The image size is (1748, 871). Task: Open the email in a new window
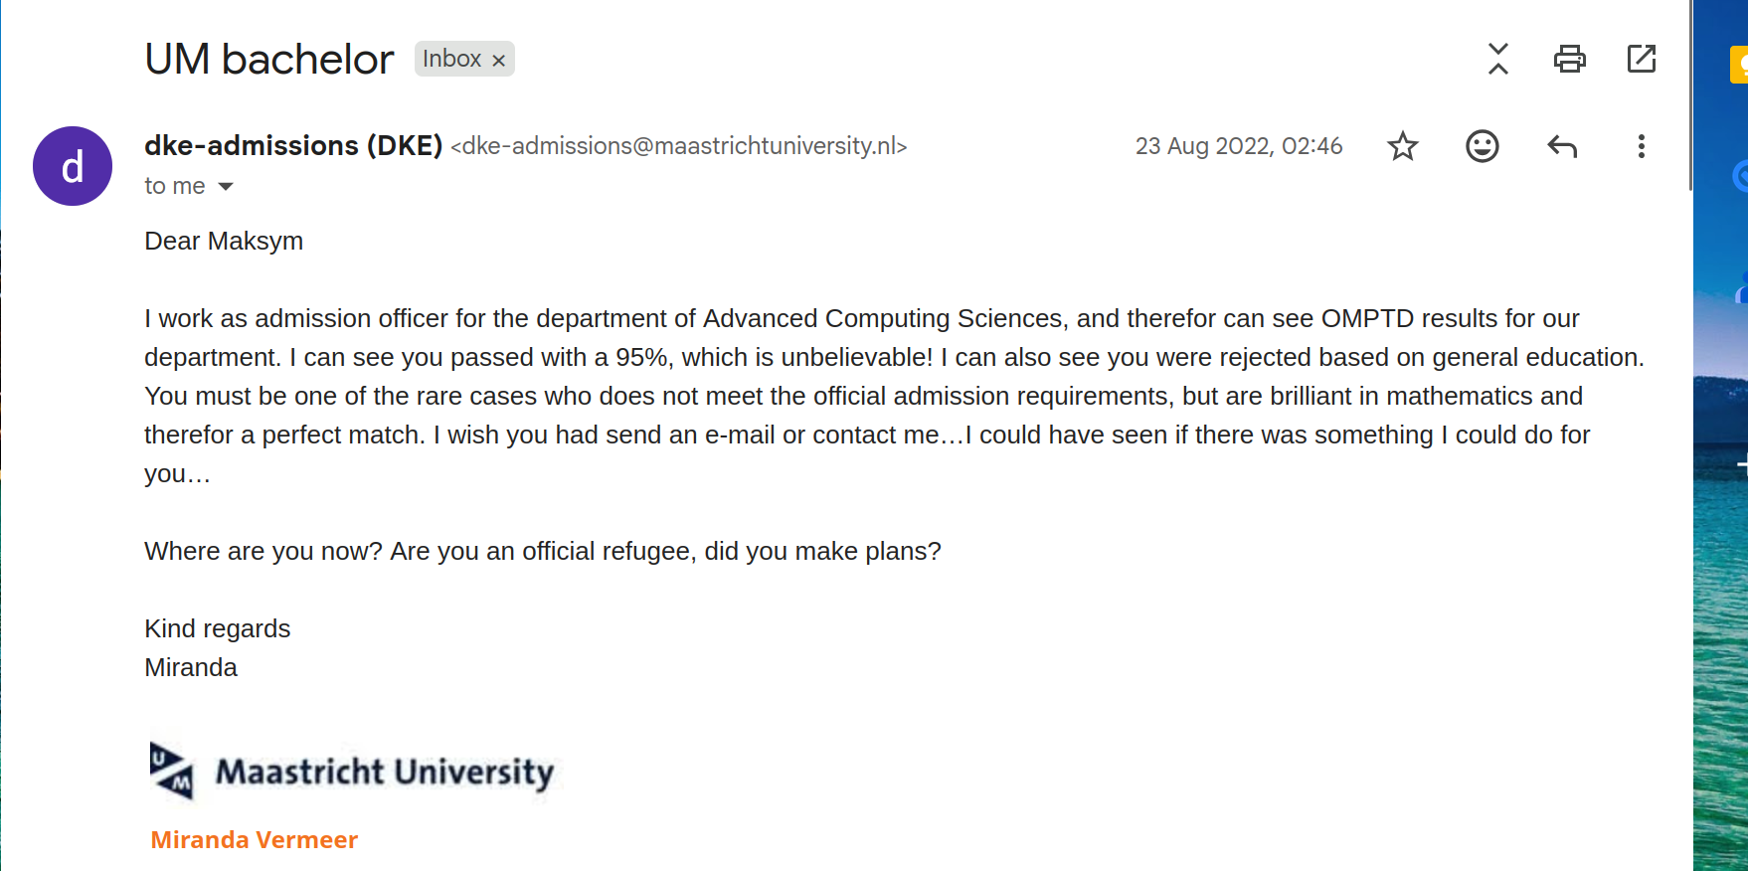1641,59
